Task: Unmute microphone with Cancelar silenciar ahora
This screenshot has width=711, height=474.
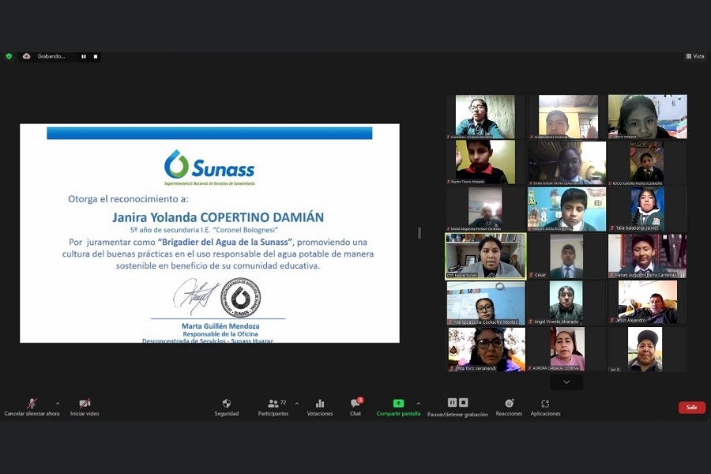Action: (32, 407)
